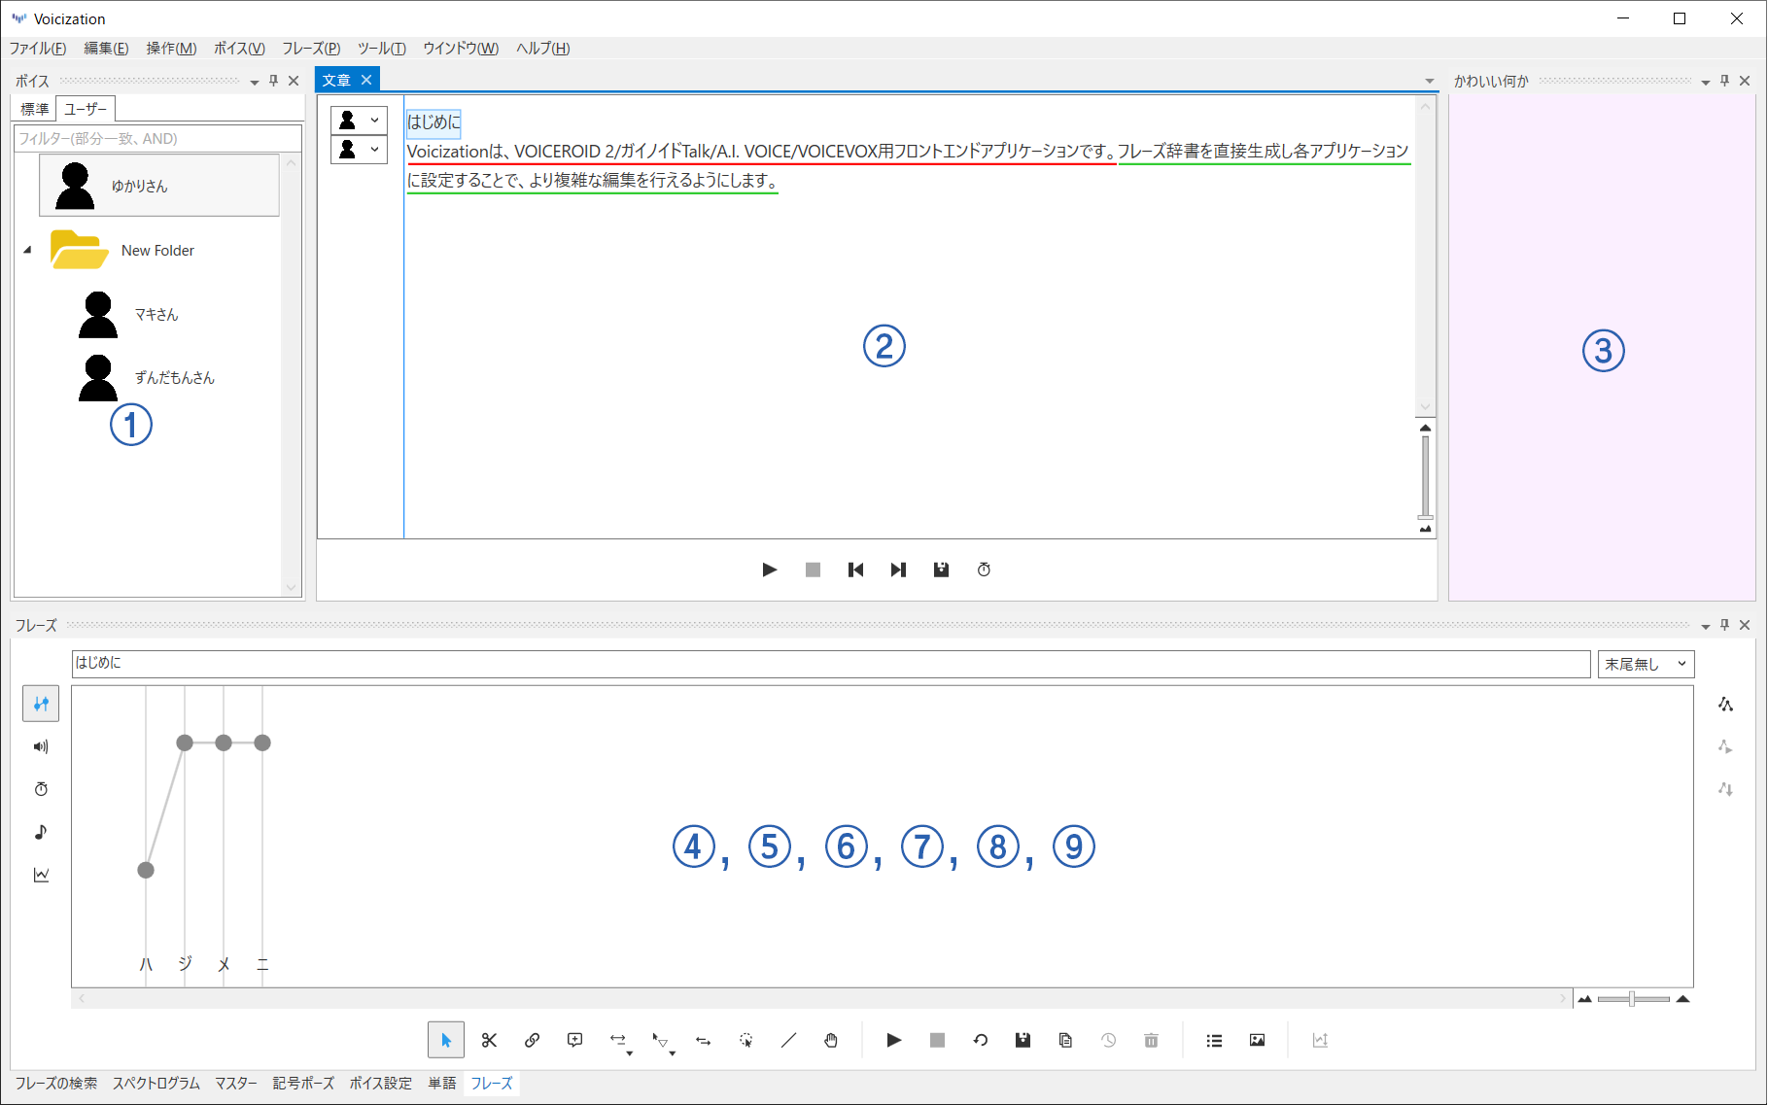Open the フレーズの検索 tab
This screenshot has width=1768, height=1105.
[x=56, y=1083]
